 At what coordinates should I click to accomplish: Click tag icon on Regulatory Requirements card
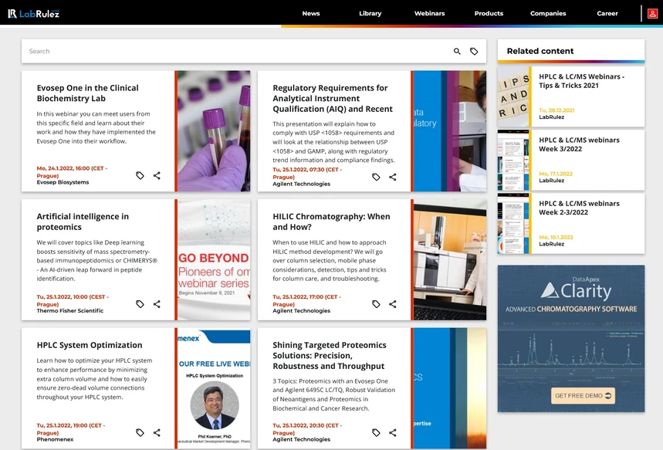[x=376, y=178]
